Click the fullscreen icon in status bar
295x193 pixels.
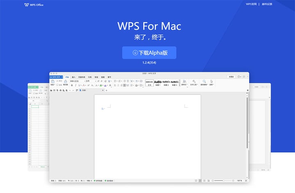(246, 181)
